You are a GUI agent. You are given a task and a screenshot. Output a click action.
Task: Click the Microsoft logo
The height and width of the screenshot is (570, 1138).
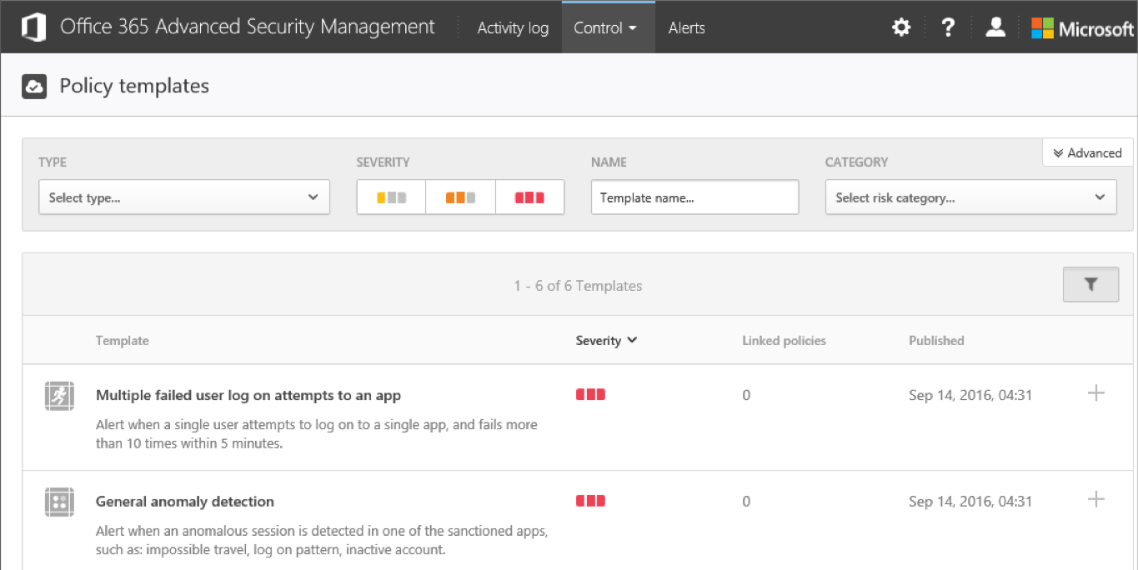pyautogui.click(x=1082, y=28)
